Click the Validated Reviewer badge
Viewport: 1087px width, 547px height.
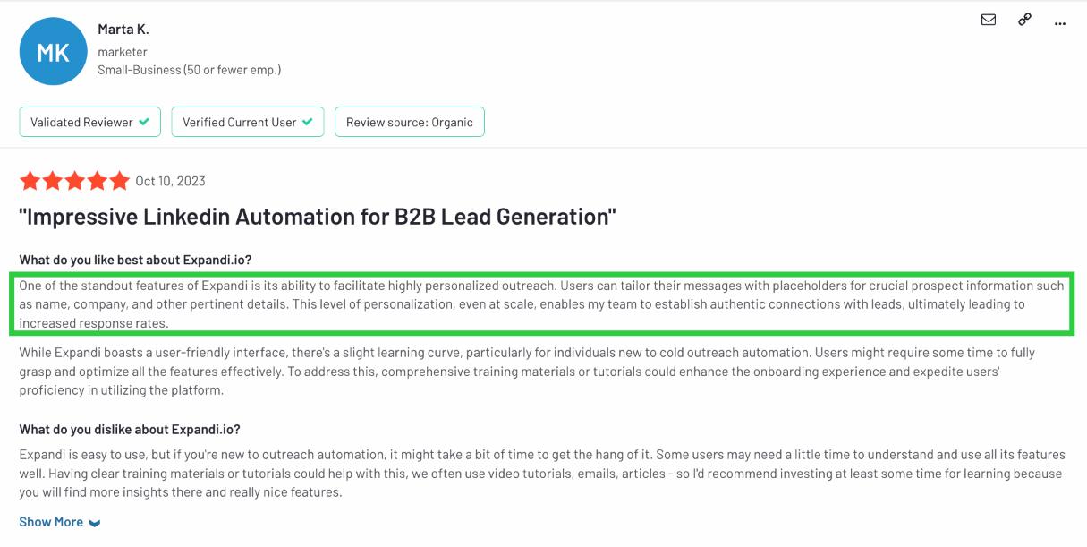point(89,122)
